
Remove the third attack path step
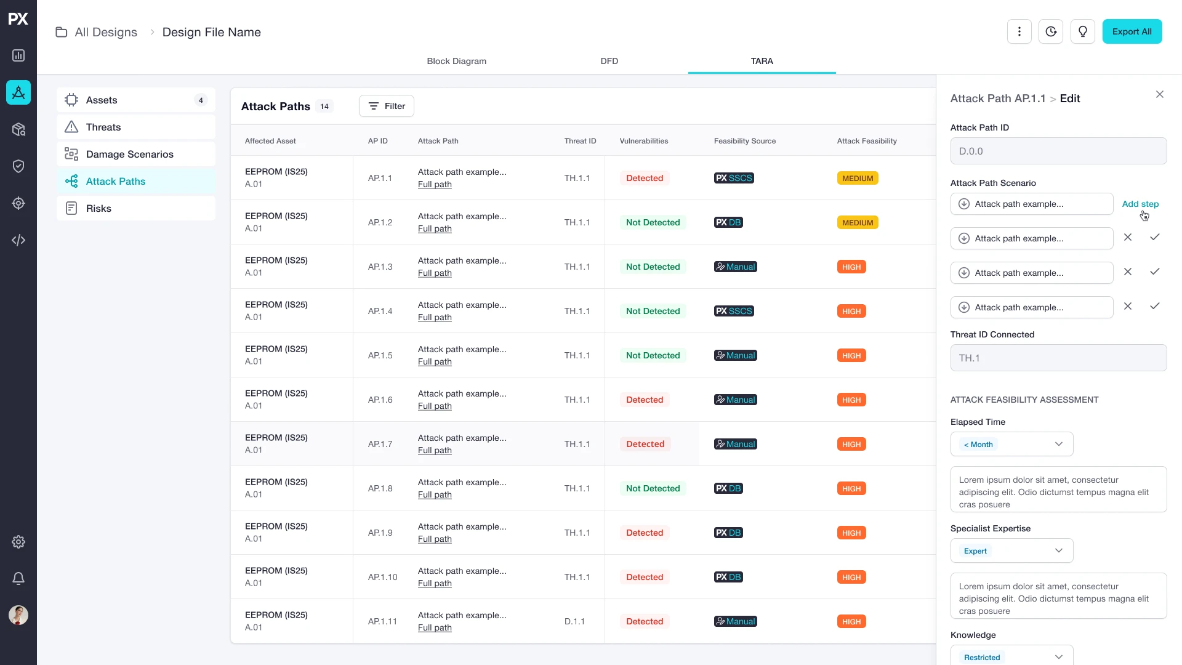[x=1128, y=272]
